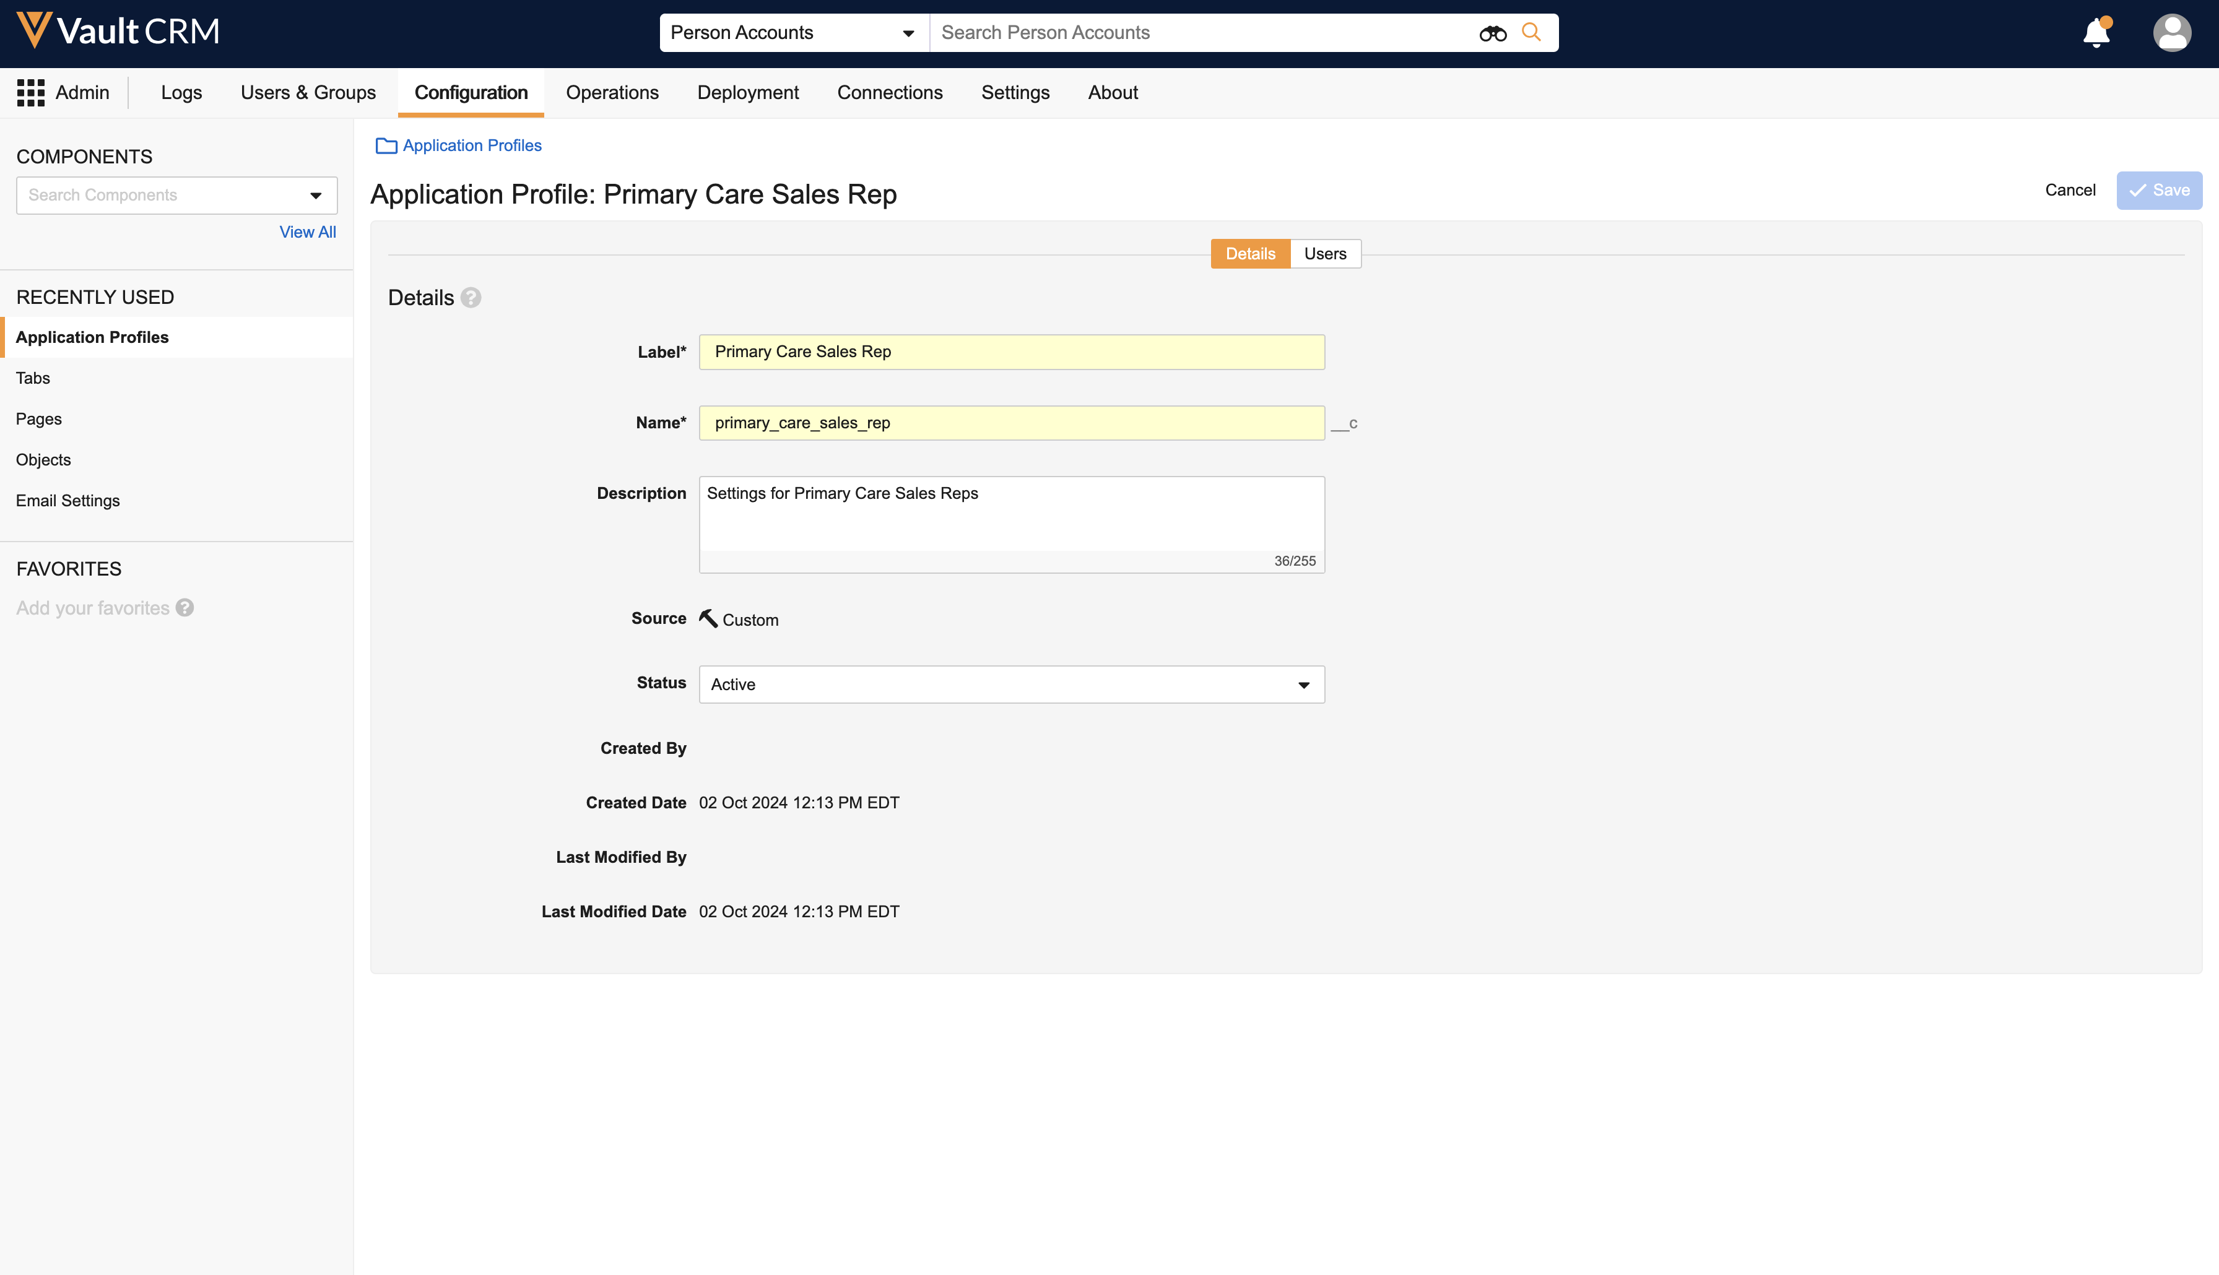This screenshot has height=1275, width=2219.
Task: Select Email Settings in Recently Used
Action: 67,501
